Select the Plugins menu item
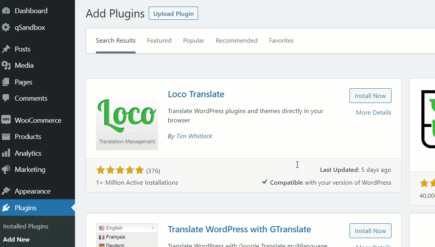The width and height of the screenshot is (435, 247). point(37,208)
